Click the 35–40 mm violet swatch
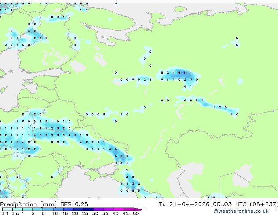278x215 pixels. [109, 209]
